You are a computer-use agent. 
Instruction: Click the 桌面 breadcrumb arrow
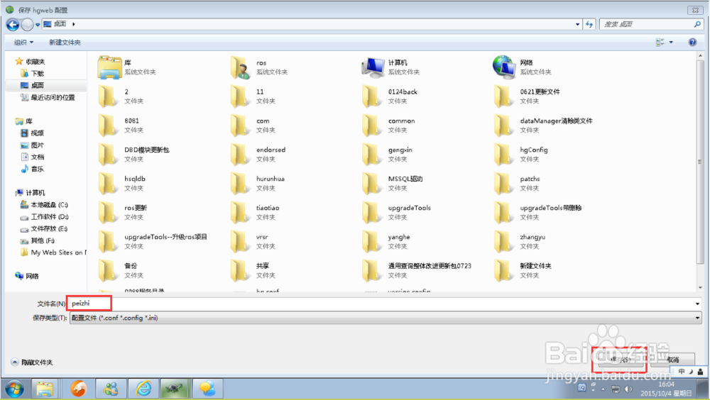[73, 24]
